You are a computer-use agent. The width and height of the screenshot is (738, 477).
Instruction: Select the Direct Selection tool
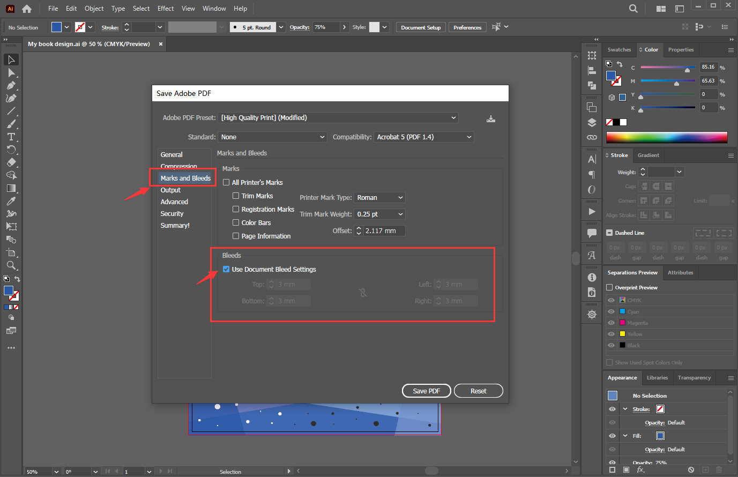(x=11, y=72)
